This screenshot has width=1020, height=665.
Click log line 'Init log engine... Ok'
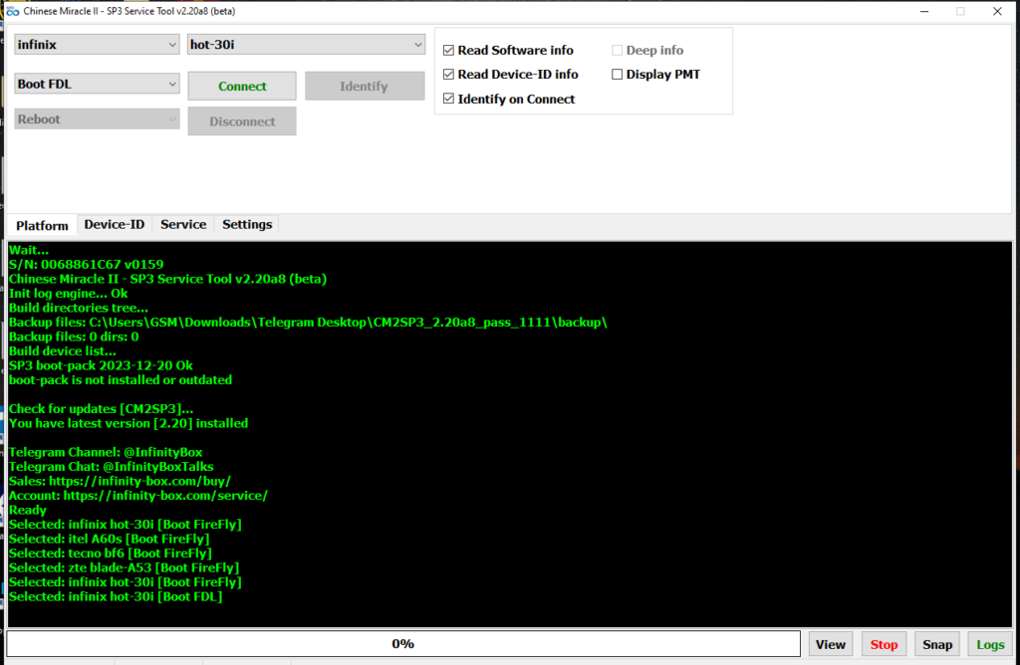[x=69, y=293]
